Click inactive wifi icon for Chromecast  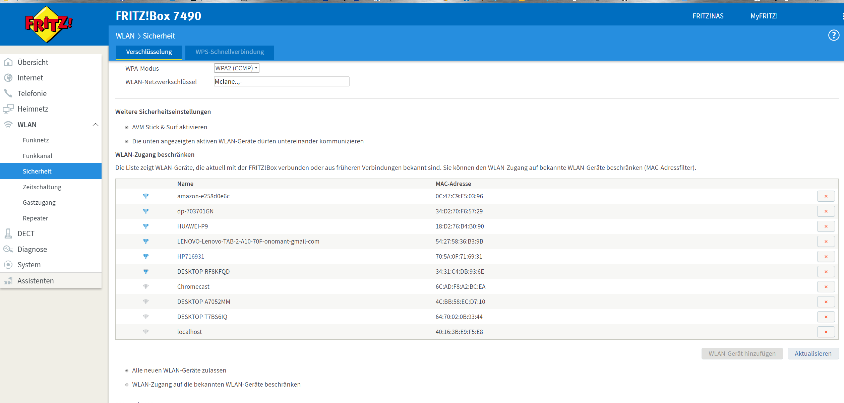point(146,286)
